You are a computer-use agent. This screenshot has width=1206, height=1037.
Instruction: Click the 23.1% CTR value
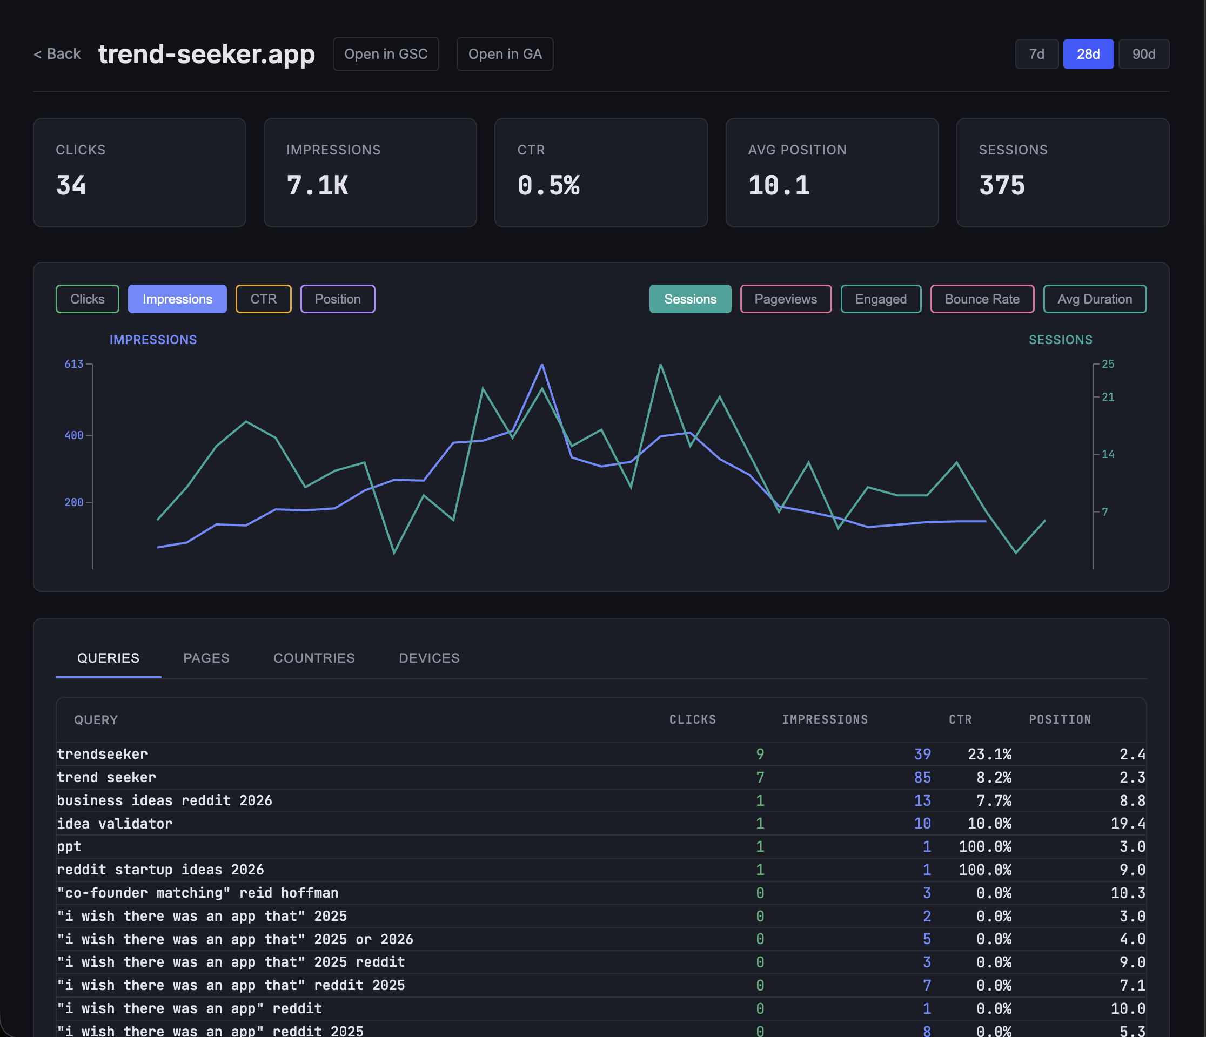click(x=989, y=754)
